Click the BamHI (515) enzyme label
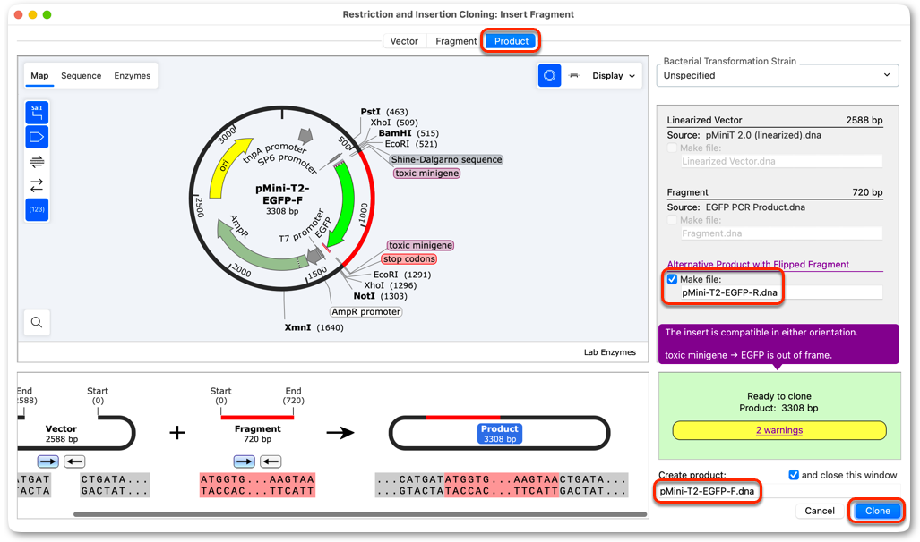Image resolution: width=920 pixels, height=542 pixels. click(x=408, y=133)
